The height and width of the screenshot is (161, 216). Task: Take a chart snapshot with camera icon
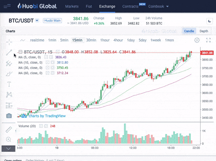point(9,116)
